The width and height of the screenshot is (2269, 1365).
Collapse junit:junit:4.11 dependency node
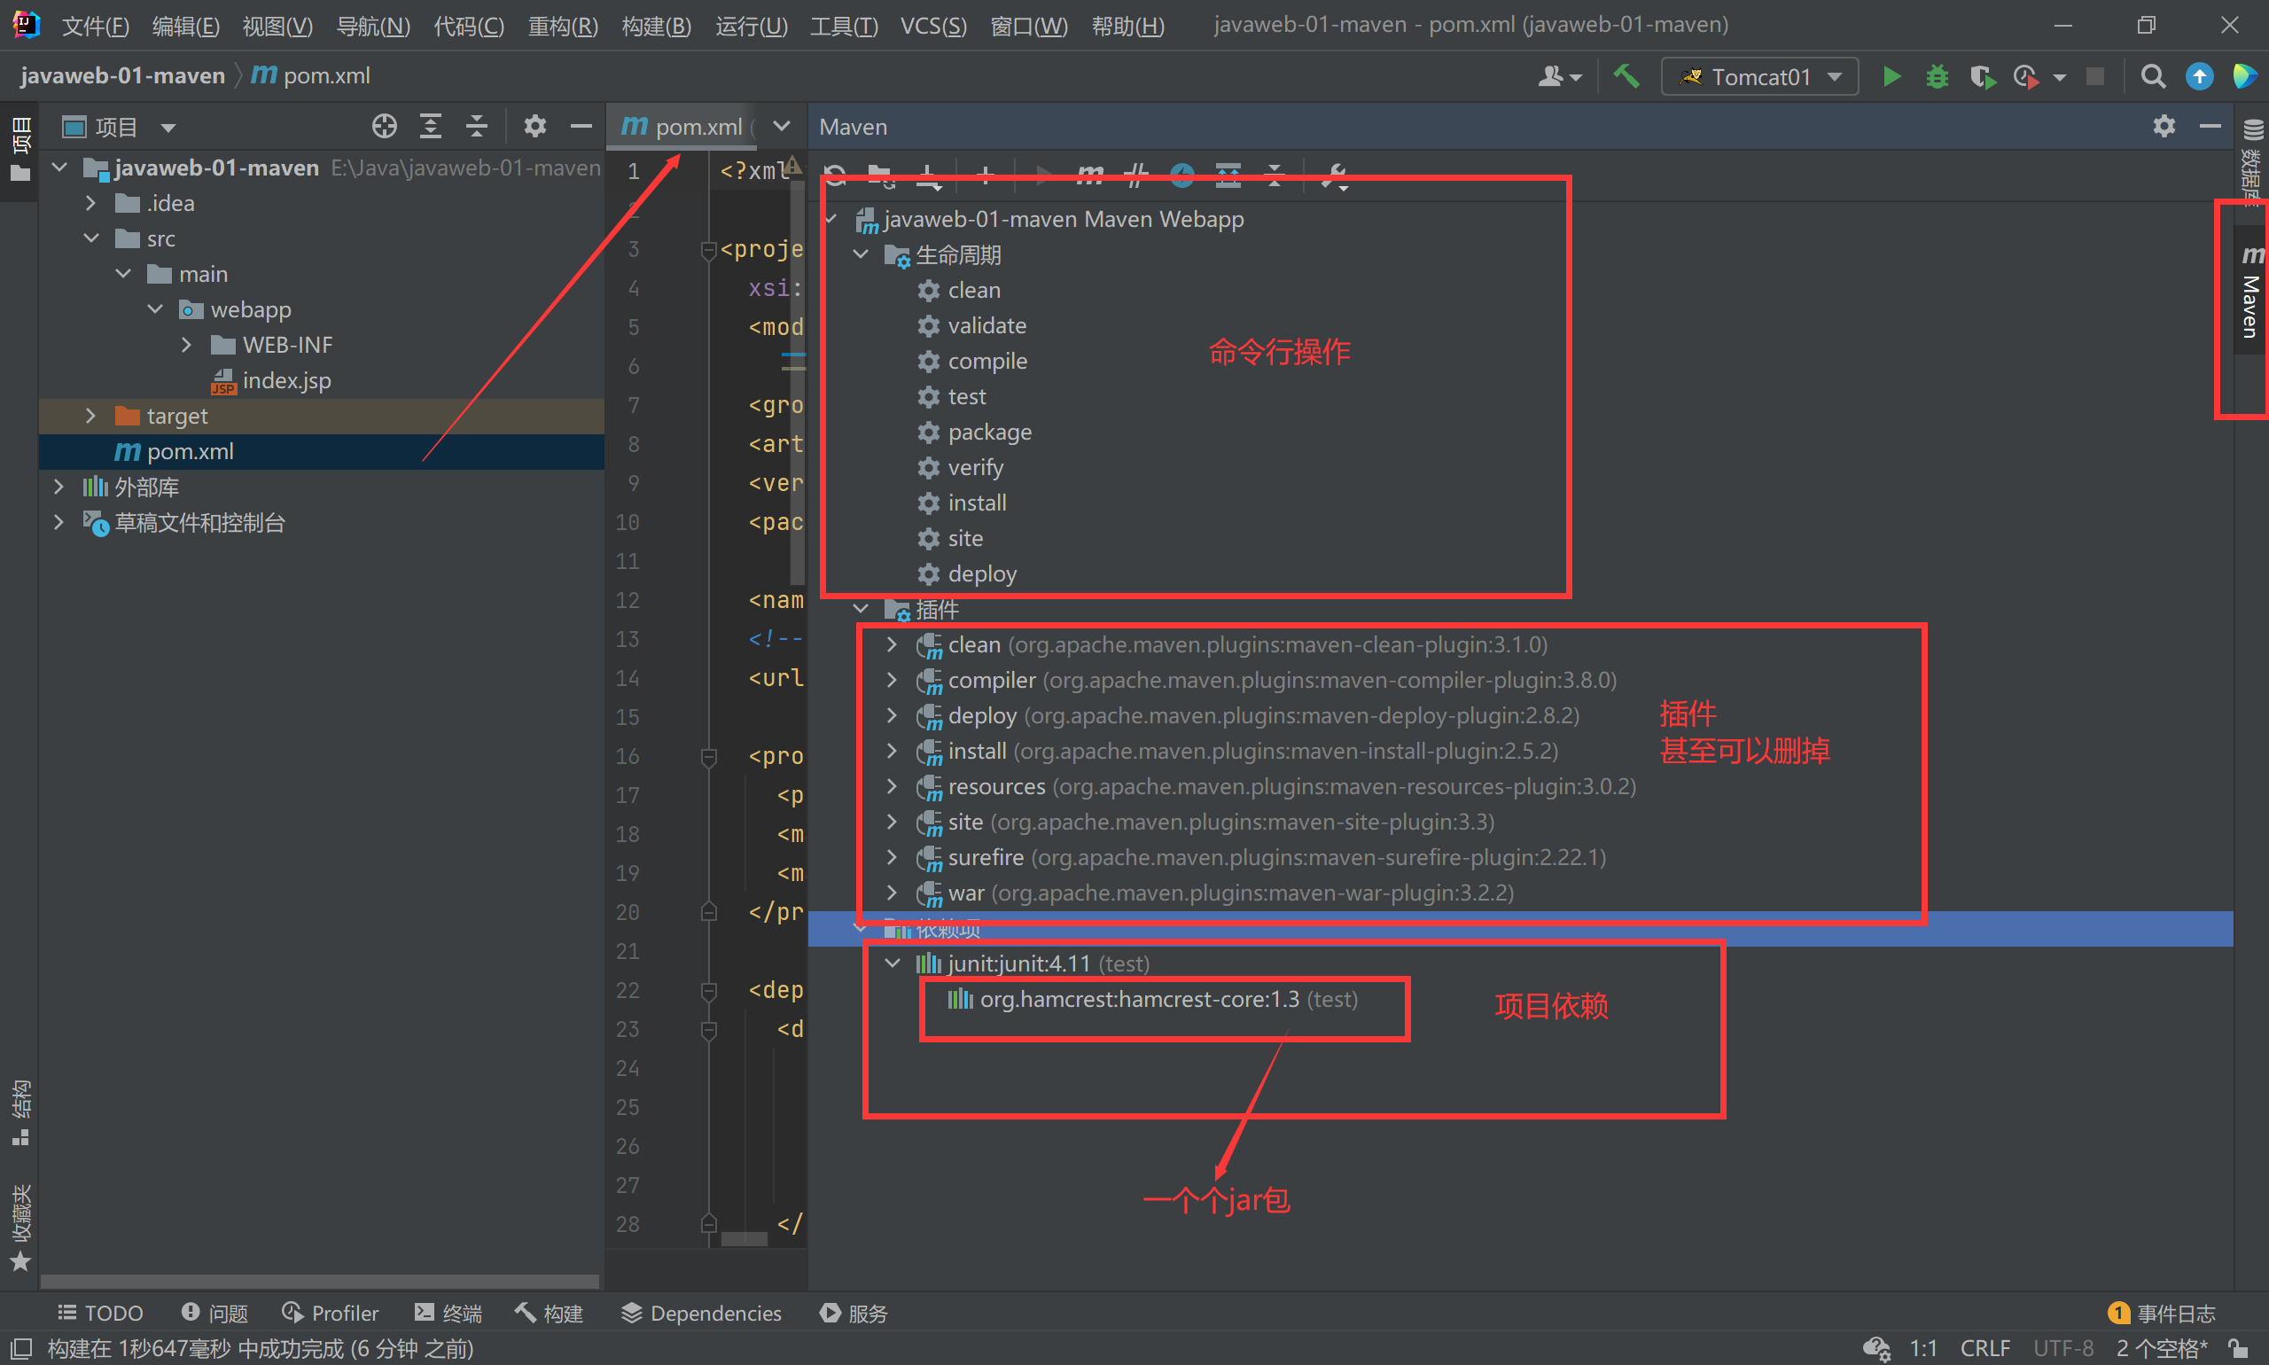893,963
